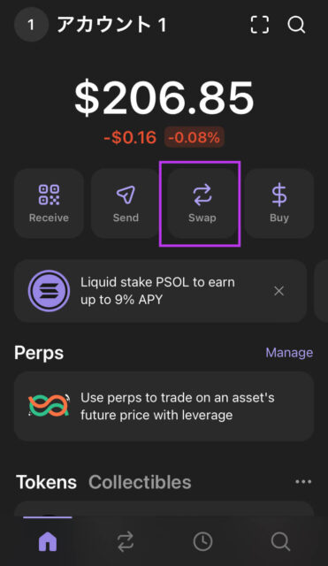Viewport: 328px width, 566px height.
Task: Tap the Send paper plane button
Action: point(126,203)
